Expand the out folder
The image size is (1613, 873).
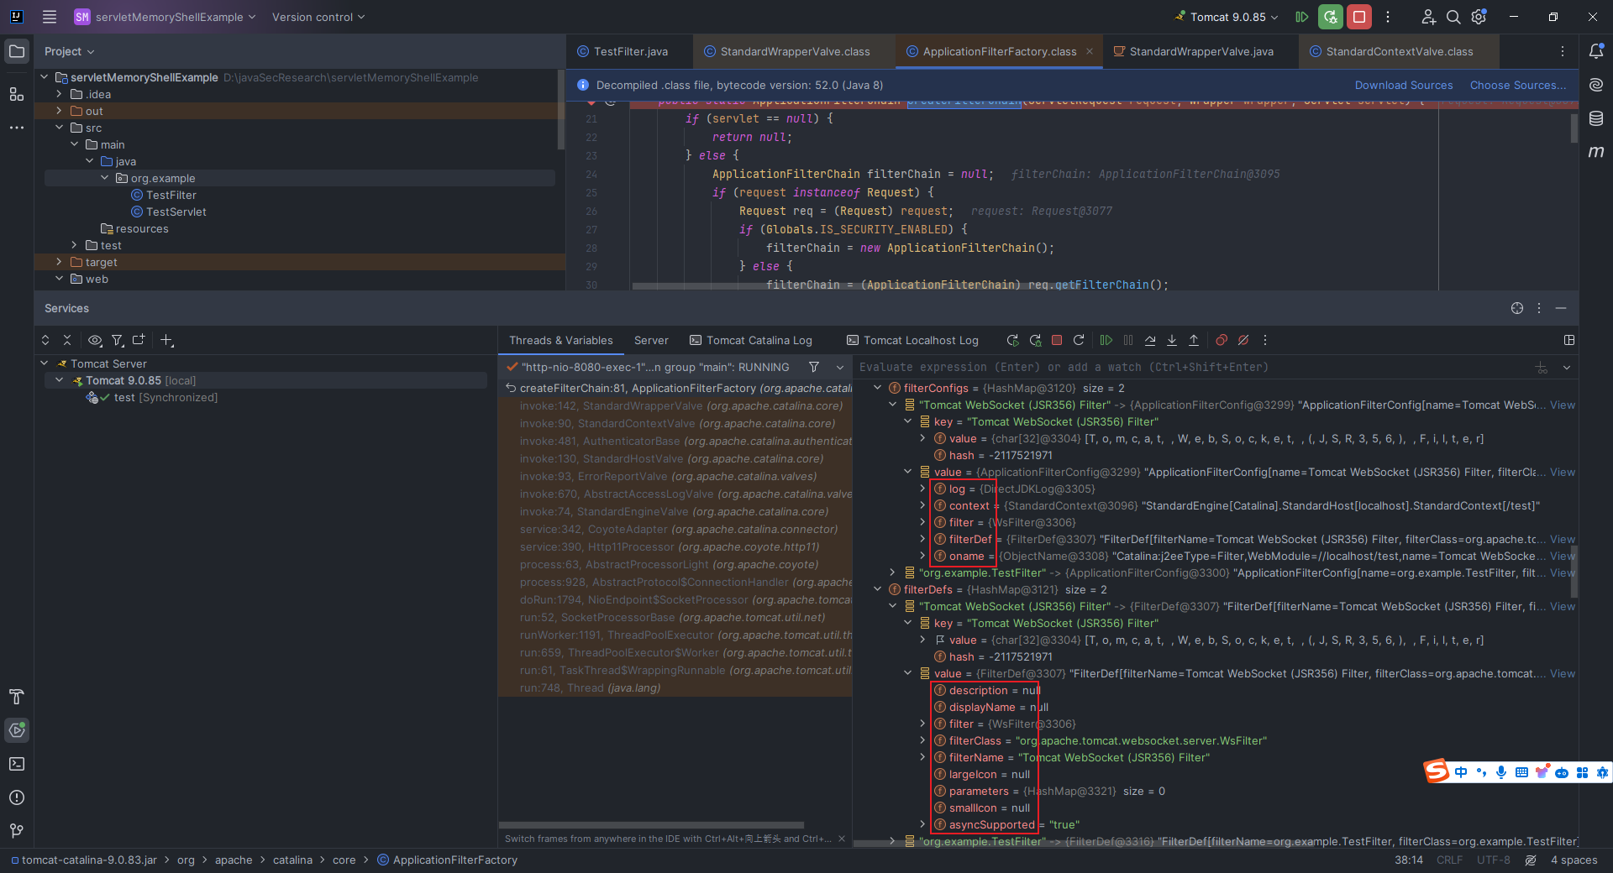(x=59, y=111)
